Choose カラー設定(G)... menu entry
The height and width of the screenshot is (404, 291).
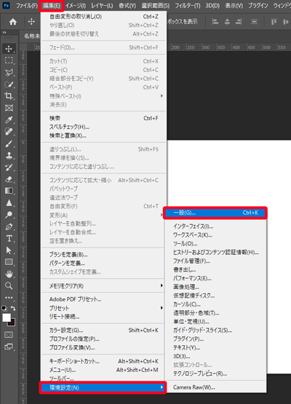pyautogui.click(x=103, y=330)
